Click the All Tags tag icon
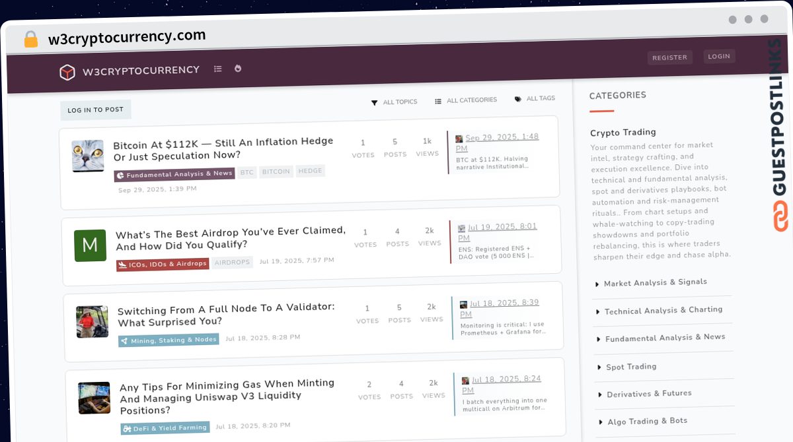 pyautogui.click(x=518, y=99)
